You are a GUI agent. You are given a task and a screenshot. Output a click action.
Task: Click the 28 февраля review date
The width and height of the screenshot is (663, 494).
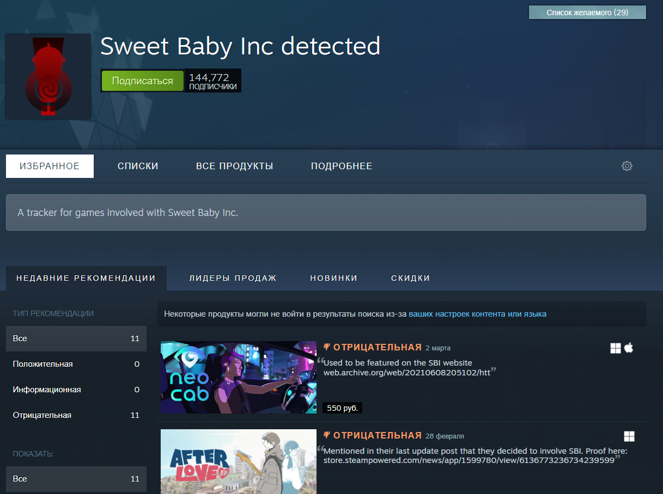tap(445, 436)
